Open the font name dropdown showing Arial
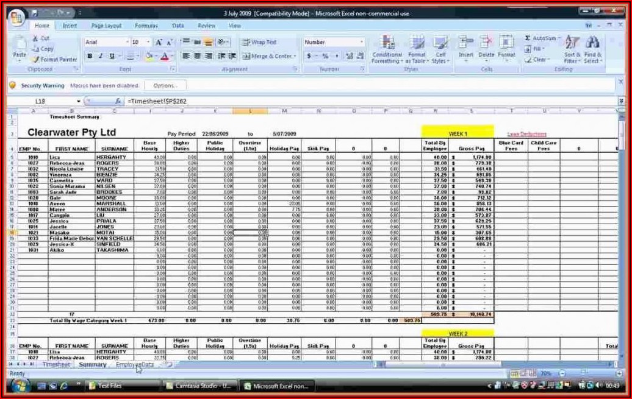 (x=127, y=42)
